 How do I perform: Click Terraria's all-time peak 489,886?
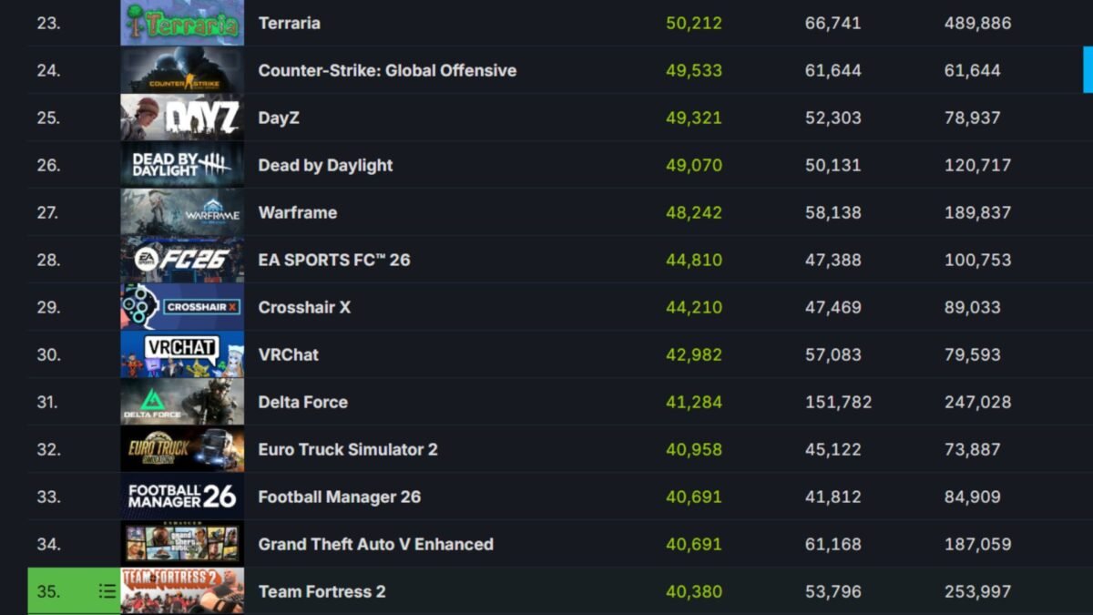click(978, 23)
